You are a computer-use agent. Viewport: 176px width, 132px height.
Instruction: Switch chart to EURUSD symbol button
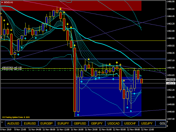click(x=30, y=123)
